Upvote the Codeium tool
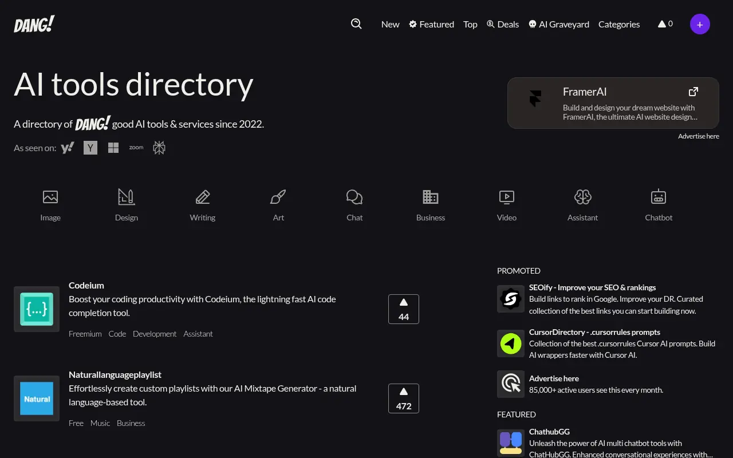The width and height of the screenshot is (733, 458). coord(404,309)
